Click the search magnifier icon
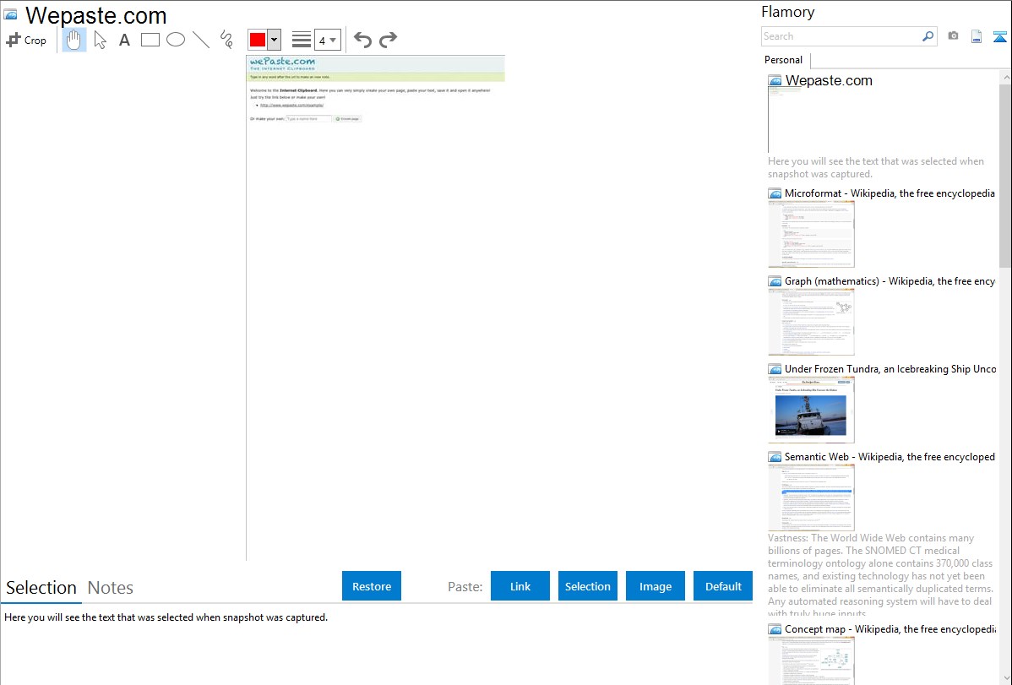This screenshot has width=1012, height=685. click(x=928, y=36)
